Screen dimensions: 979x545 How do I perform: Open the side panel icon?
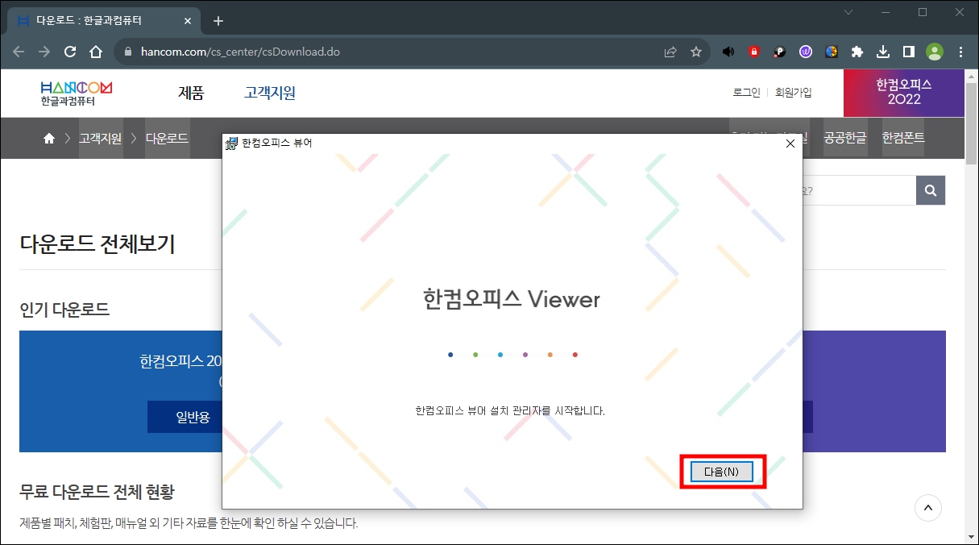(x=908, y=52)
